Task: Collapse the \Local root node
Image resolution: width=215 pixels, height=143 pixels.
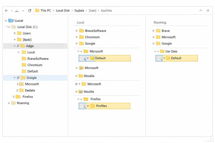Action: coord(6,21)
